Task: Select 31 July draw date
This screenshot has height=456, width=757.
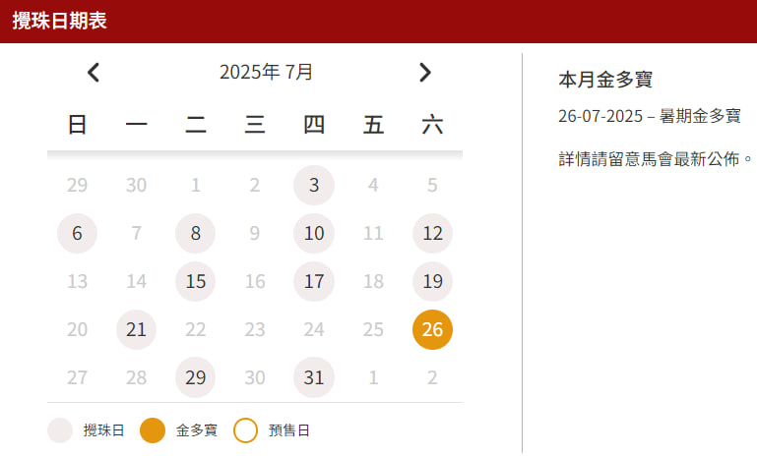Action: pos(314,378)
